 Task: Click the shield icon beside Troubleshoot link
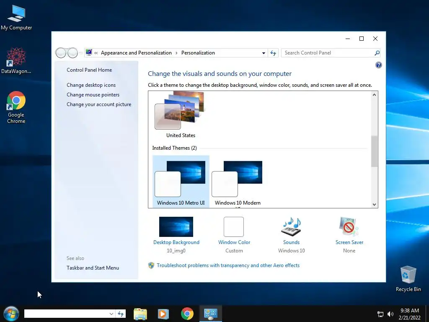[151, 265]
